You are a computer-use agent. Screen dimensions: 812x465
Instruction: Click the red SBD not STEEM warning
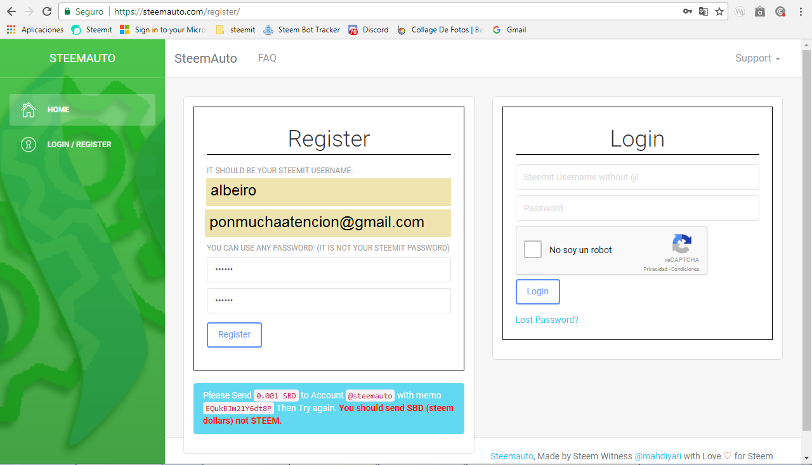pos(329,414)
